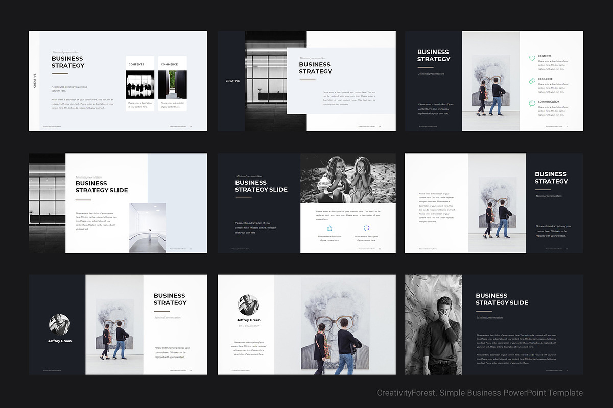Select the Minimal presentation subtitle beside the man portrait

click(489, 317)
